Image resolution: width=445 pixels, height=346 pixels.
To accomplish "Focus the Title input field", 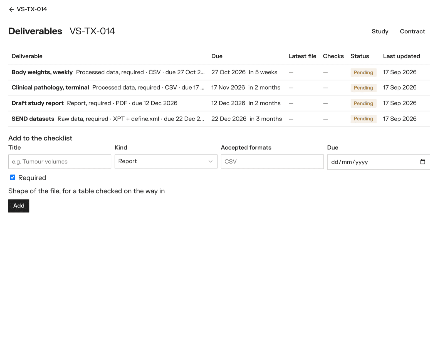I will pos(60,162).
